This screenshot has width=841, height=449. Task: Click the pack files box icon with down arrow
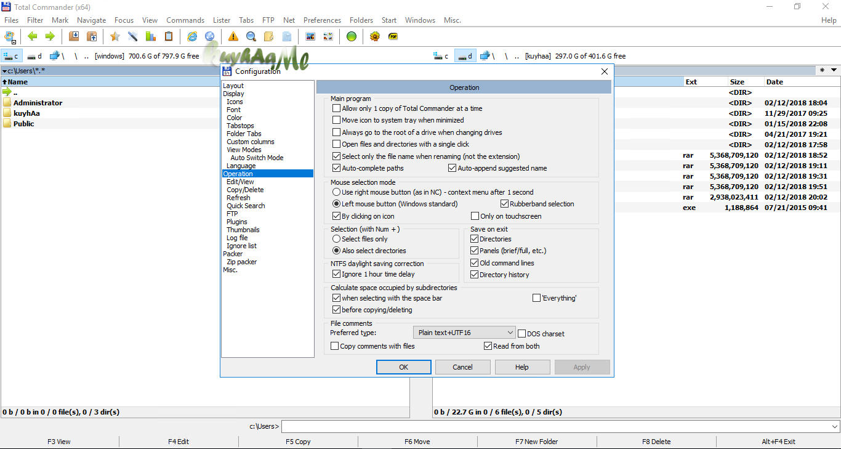pos(74,36)
